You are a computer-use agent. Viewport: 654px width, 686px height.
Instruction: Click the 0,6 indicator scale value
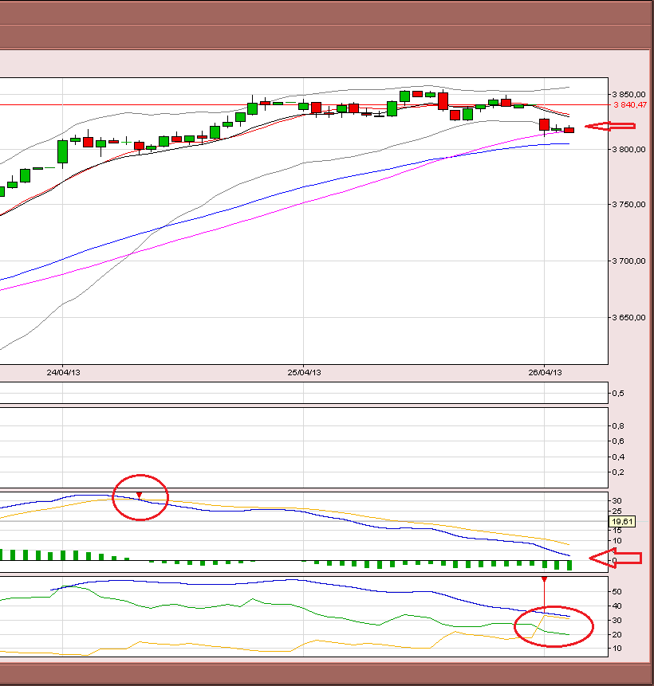(x=618, y=441)
